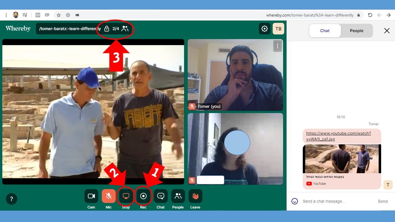Open Chat from the bottom toolbar

coord(160,196)
